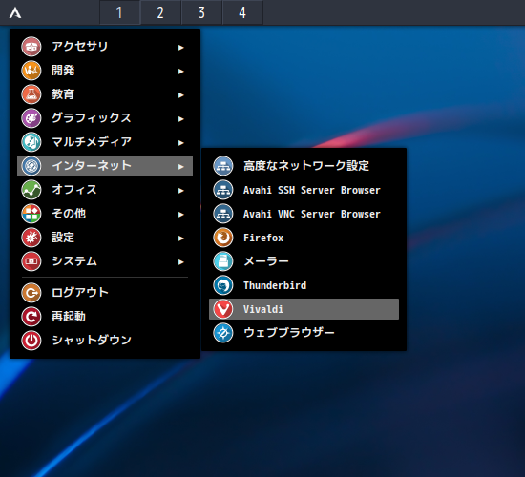Click the ウェブブラウザー compass icon

pos(223,333)
